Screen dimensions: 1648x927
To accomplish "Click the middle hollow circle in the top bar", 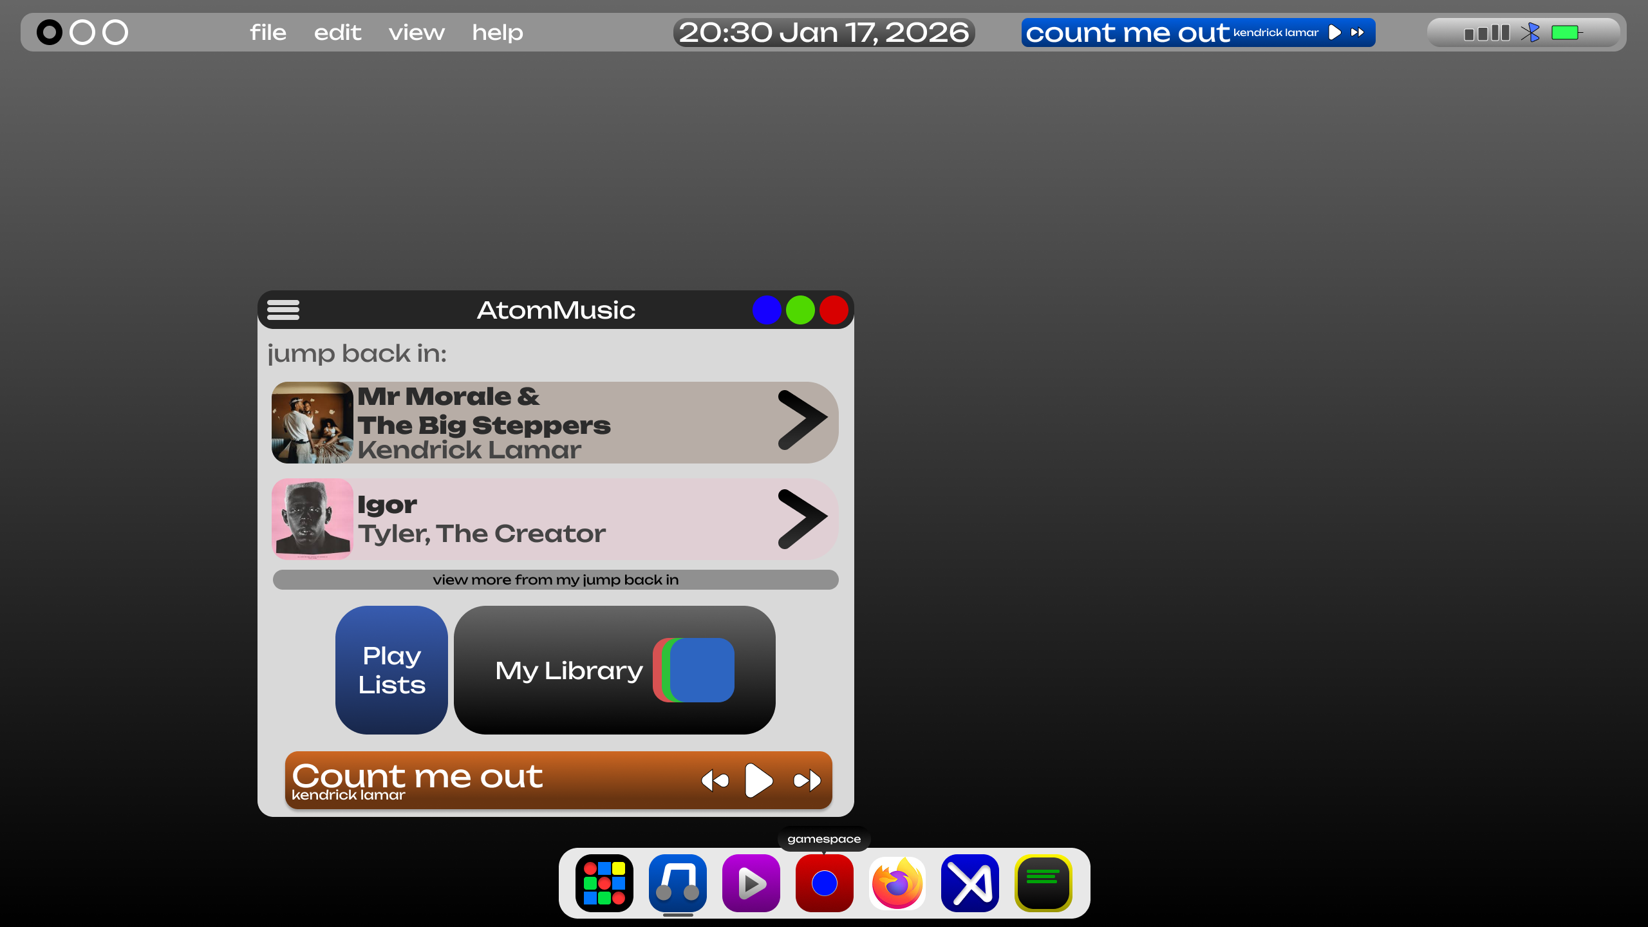I will coord(82,32).
